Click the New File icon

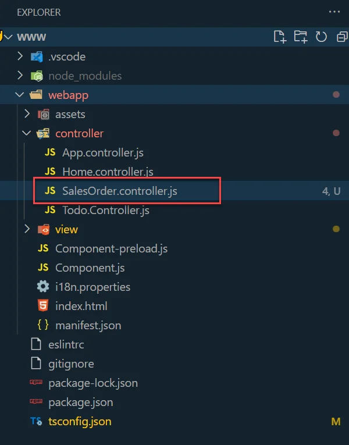280,37
